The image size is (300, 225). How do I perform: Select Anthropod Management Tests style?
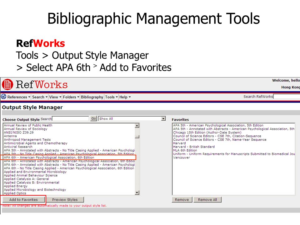pyautogui.click(x=27, y=140)
